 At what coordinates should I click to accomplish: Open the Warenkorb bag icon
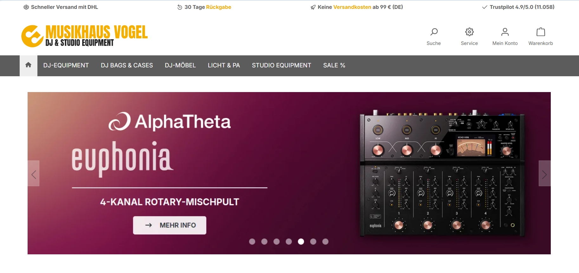point(541,32)
